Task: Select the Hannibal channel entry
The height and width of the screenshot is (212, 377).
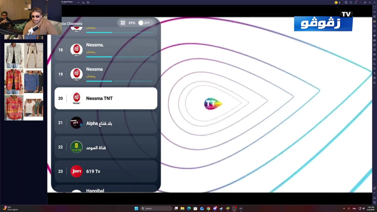Action: [106, 189]
